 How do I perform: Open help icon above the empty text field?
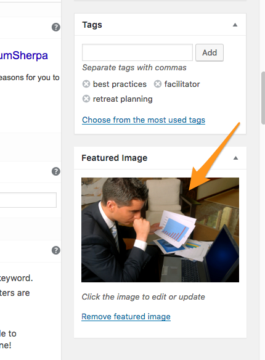coord(55,171)
